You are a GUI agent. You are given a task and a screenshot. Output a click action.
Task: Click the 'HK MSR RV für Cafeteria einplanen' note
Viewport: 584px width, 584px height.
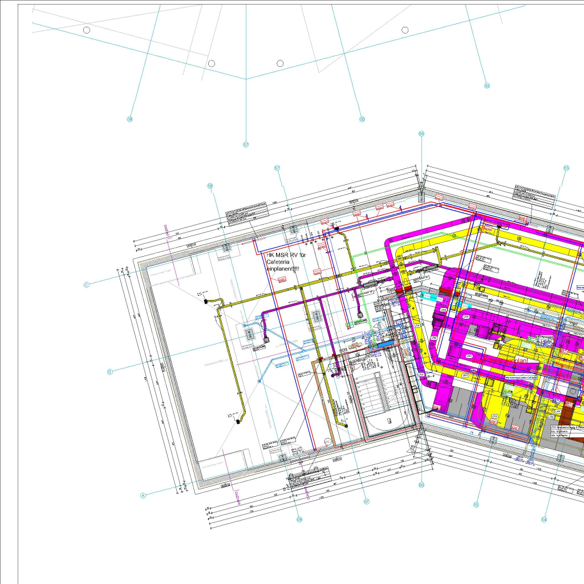pyautogui.click(x=286, y=262)
